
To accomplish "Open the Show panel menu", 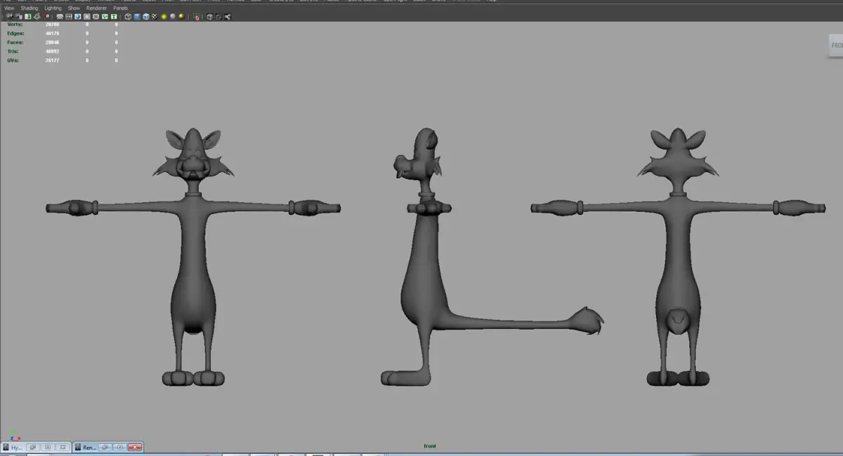I will [74, 8].
